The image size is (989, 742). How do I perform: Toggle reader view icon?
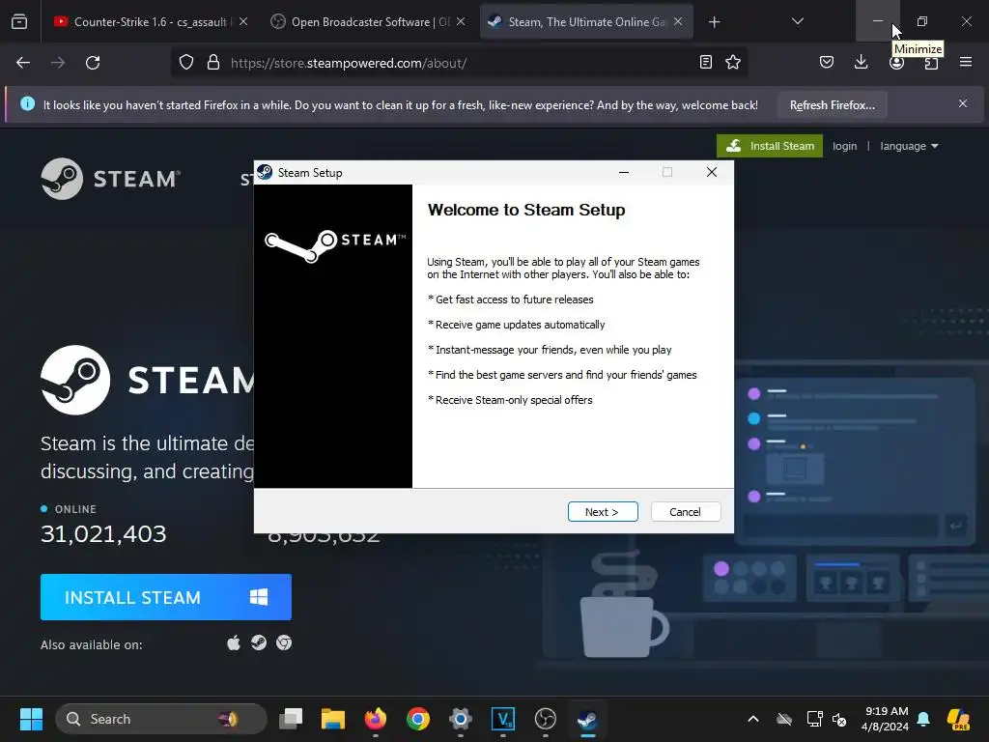click(706, 62)
